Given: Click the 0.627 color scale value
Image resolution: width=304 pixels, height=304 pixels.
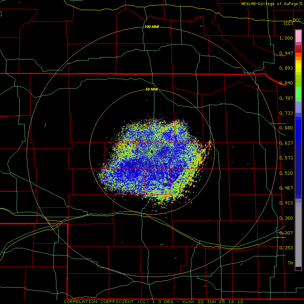Looking at the screenshot, I should [286, 143].
